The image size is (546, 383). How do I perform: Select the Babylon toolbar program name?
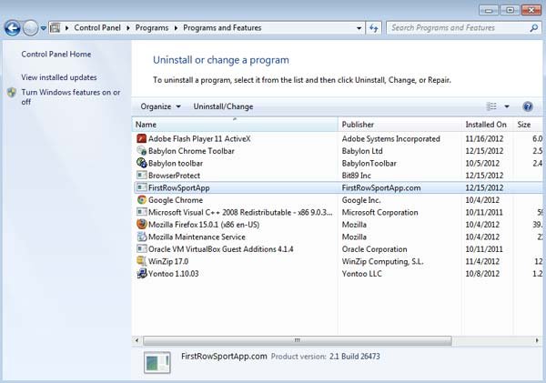(x=176, y=163)
